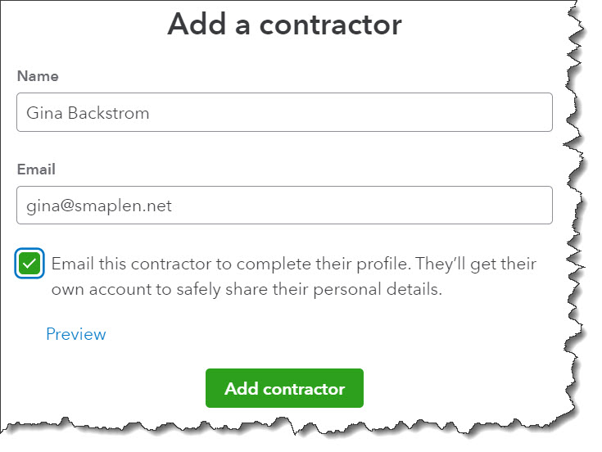Disable emailing the contractor via green checkbox
Image resolution: width=602 pixels, height=452 pixels.
pyautogui.click(x=29, y=264)
